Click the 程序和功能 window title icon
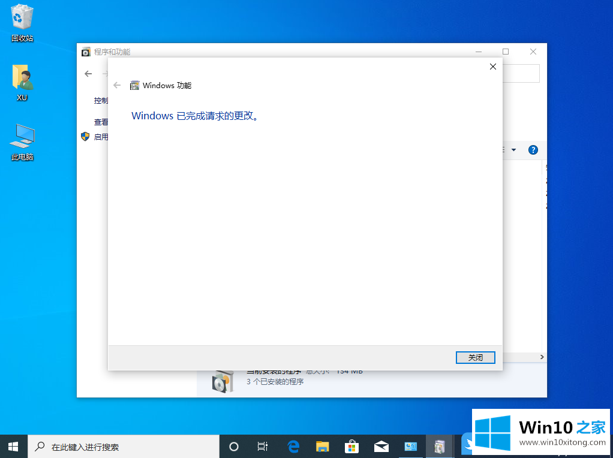Screen dimensions: 613x458 pos(86,52)
